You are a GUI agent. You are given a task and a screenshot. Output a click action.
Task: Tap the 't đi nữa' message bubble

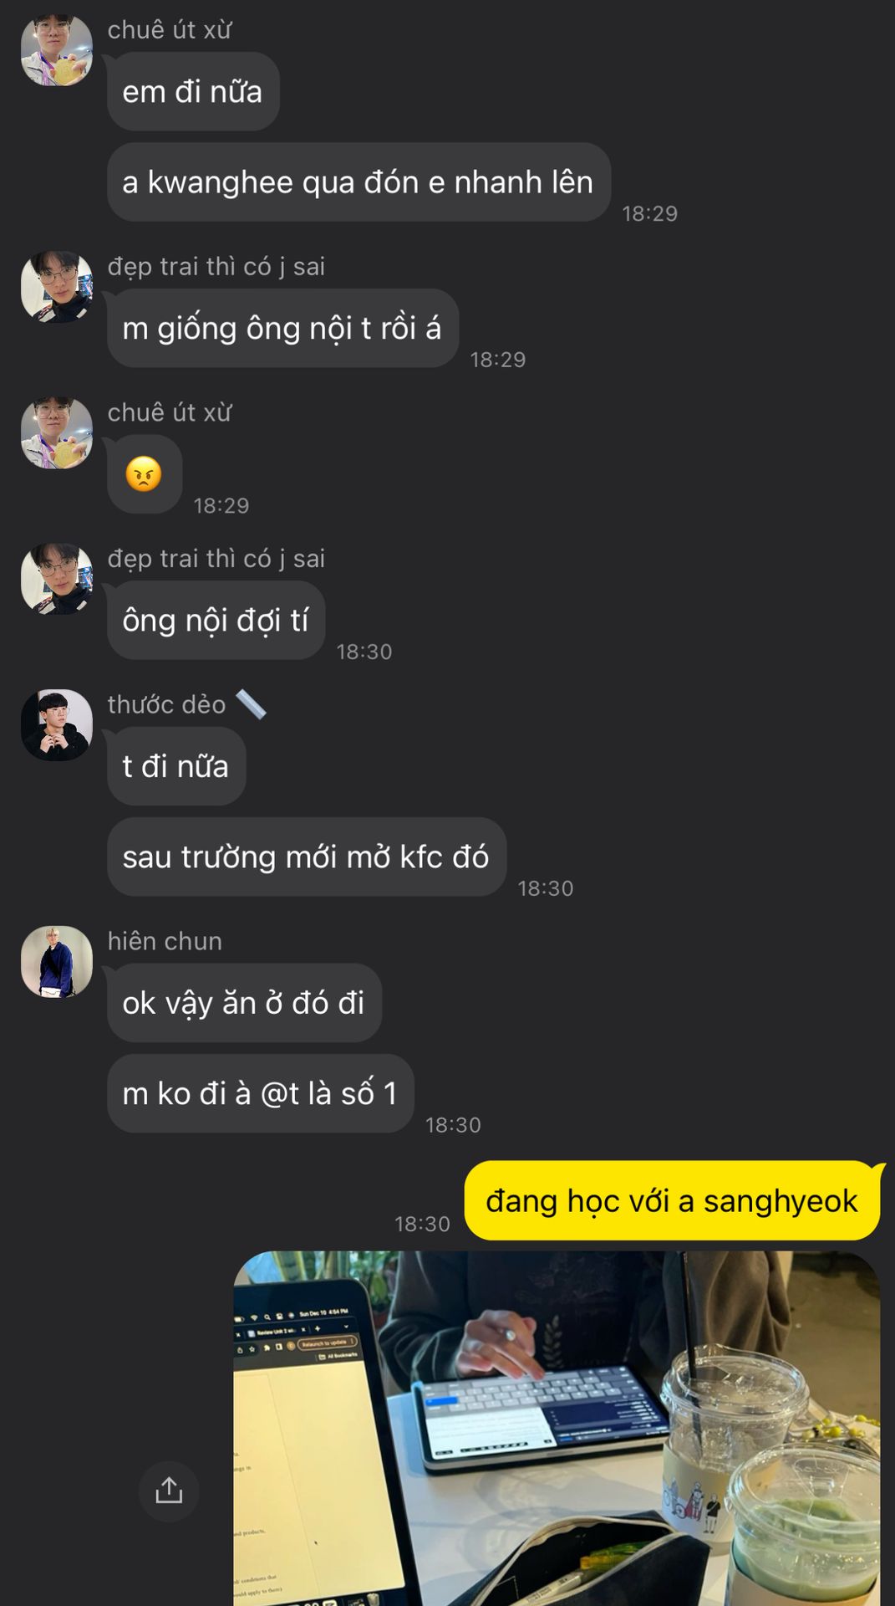pyautogui.click(x=176, y=766)
